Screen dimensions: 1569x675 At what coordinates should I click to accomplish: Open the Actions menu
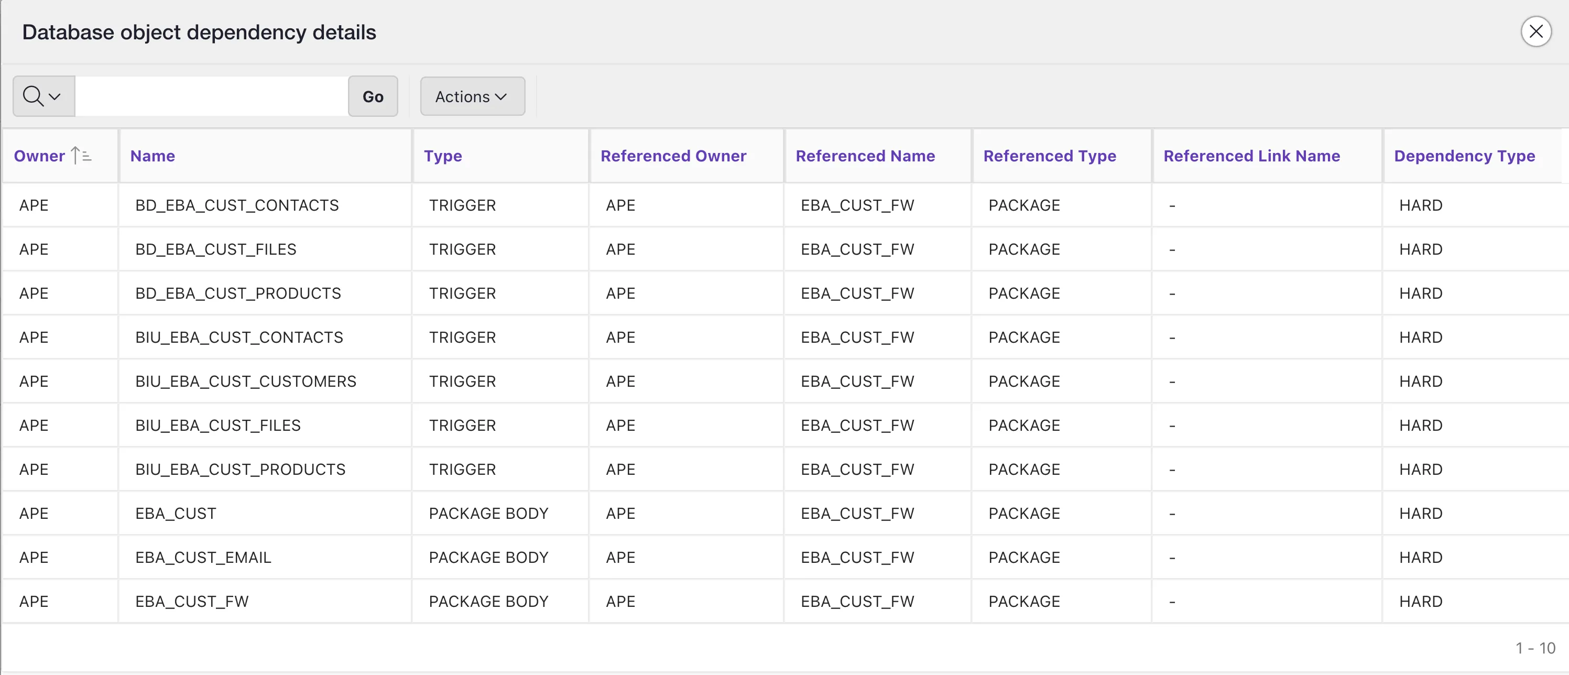[x=472, y=96]
